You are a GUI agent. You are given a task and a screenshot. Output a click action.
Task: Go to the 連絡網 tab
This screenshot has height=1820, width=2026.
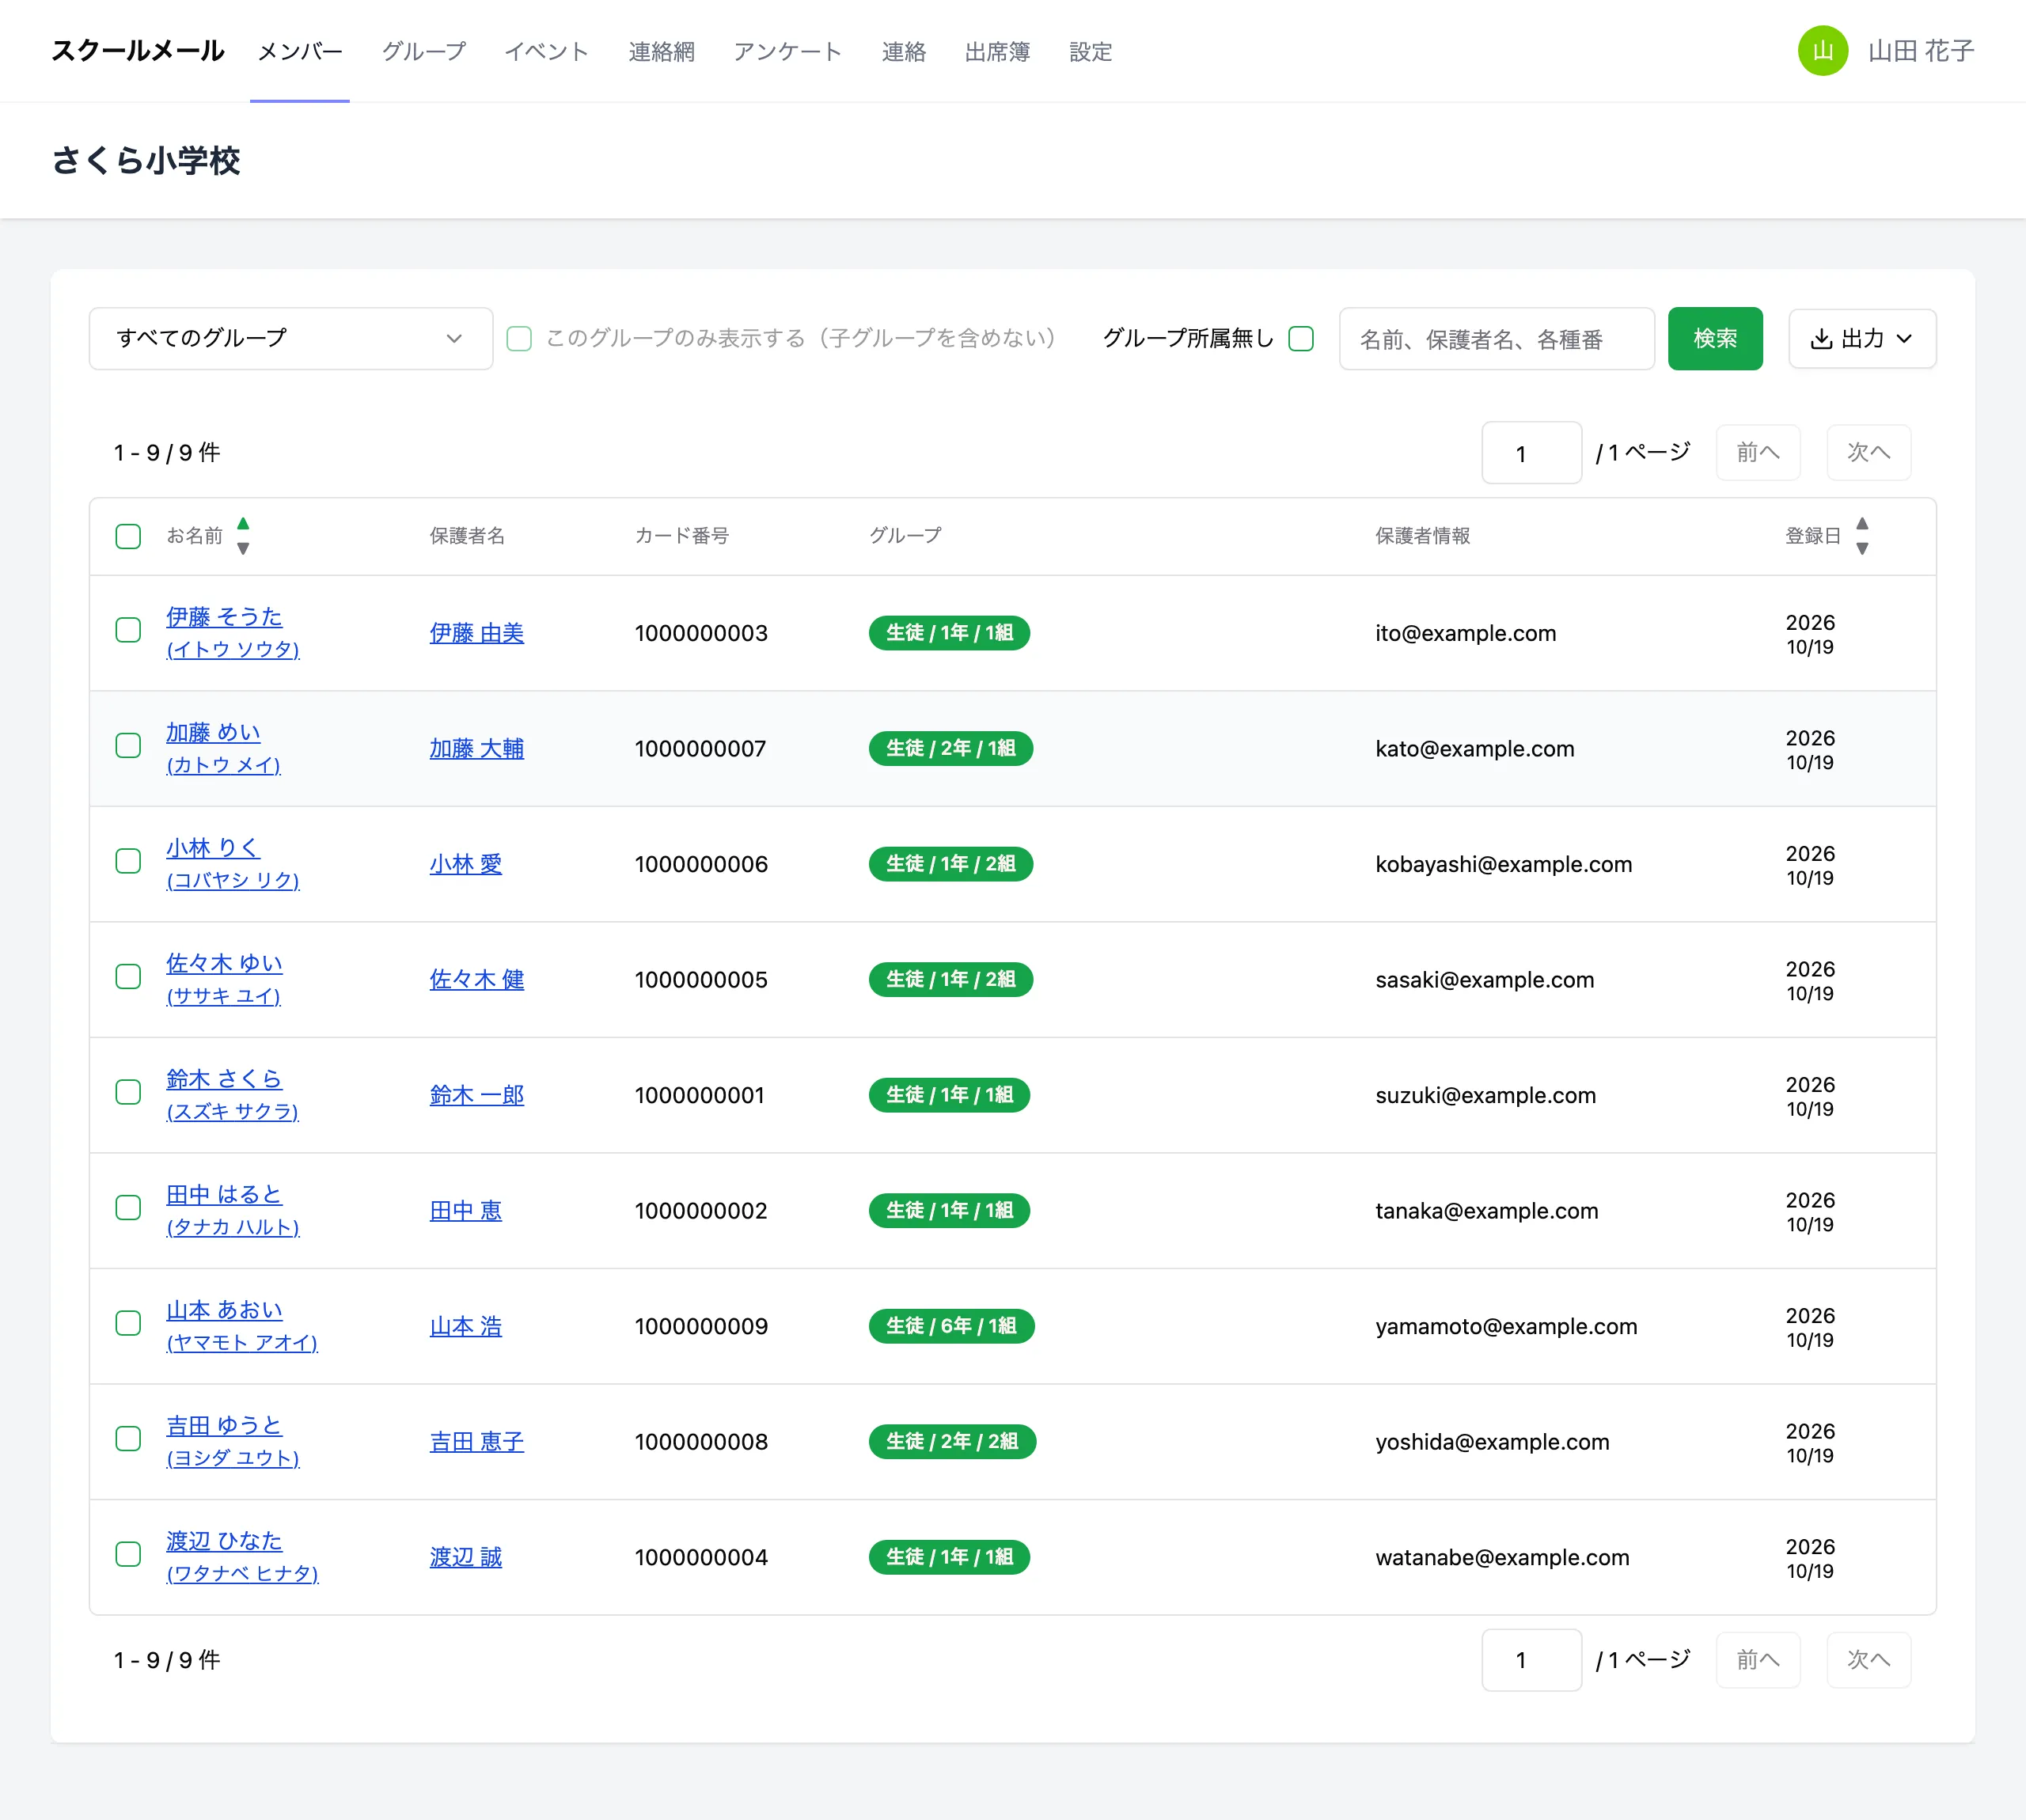[661, 51]
